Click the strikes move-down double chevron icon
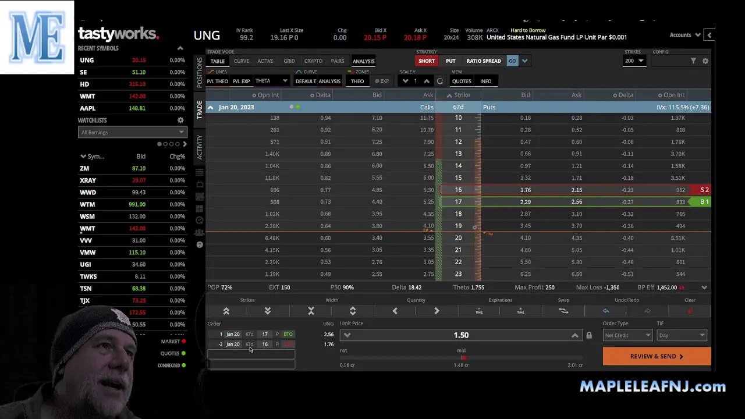The image size is (745, 419). 268,311
